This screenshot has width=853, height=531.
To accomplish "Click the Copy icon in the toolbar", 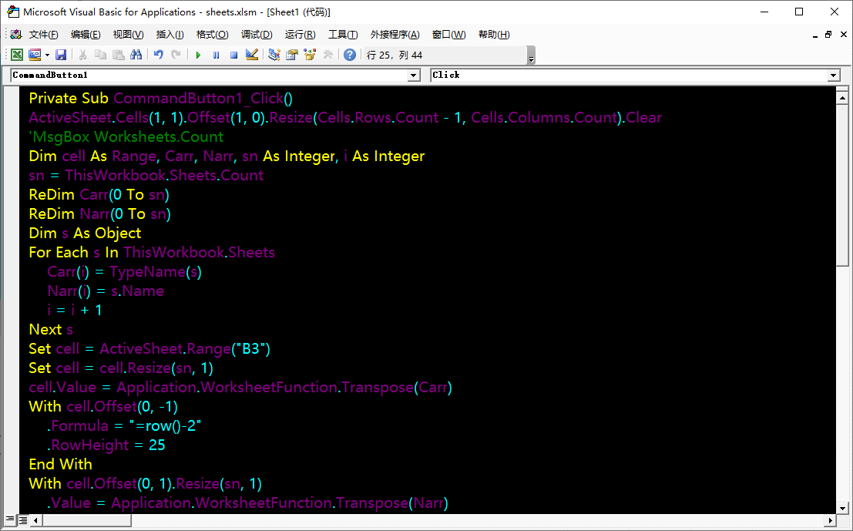I will pyautogui.click(x=101, y=55).
